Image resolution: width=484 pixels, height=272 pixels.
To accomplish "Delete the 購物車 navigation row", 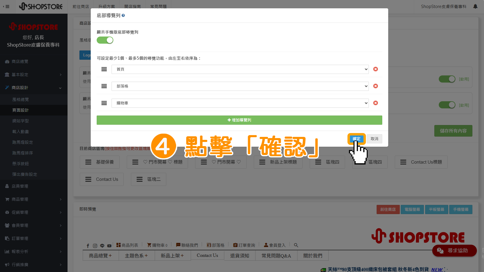I will click(375, 103).
